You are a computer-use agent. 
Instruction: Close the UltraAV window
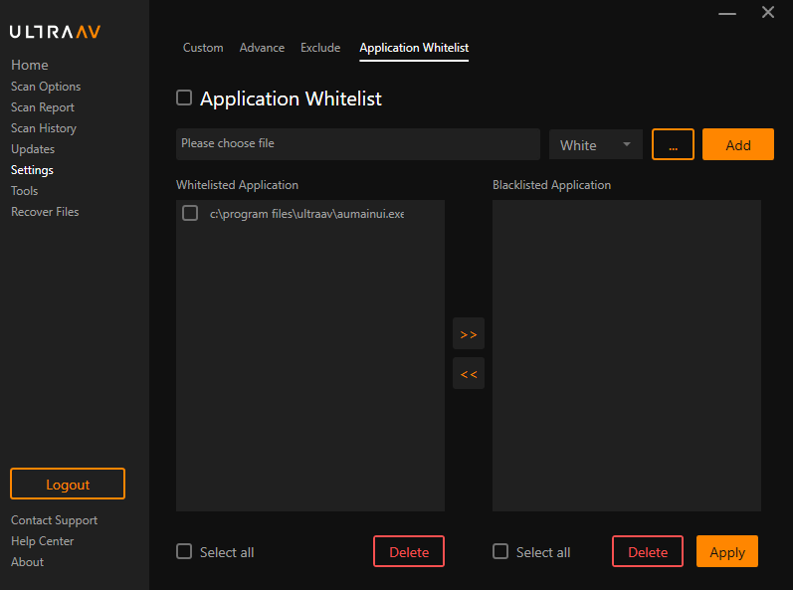tap(768, 12)
